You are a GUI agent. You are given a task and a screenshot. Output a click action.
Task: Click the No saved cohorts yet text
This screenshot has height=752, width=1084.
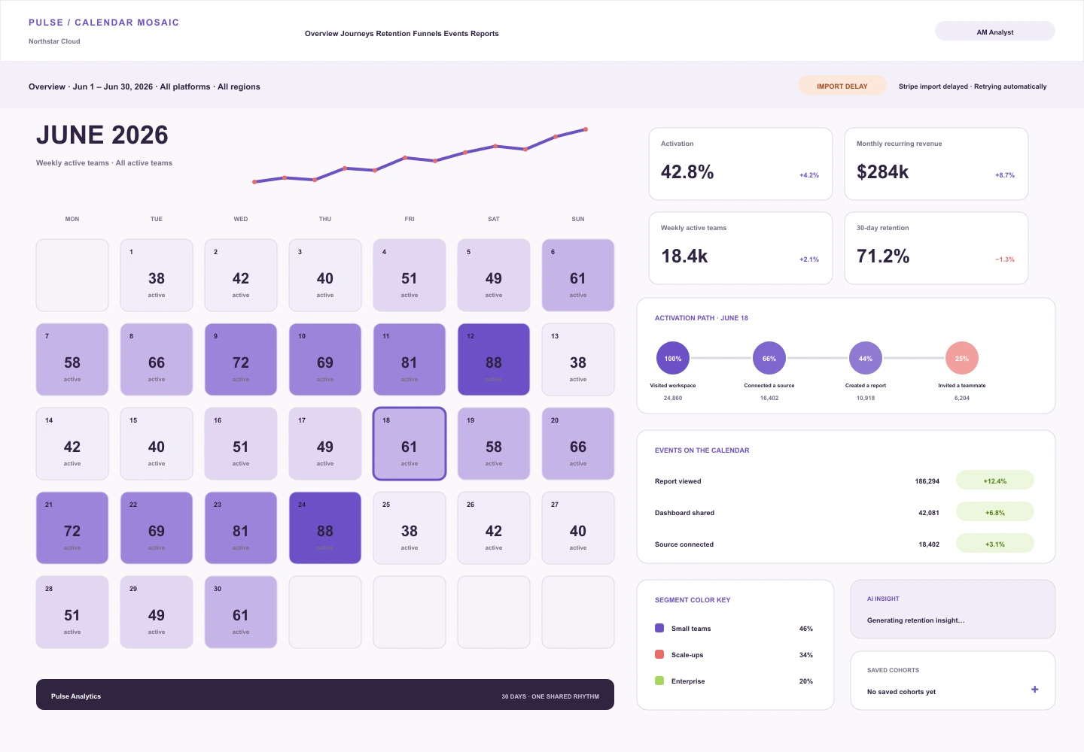[x=901, y=692]
